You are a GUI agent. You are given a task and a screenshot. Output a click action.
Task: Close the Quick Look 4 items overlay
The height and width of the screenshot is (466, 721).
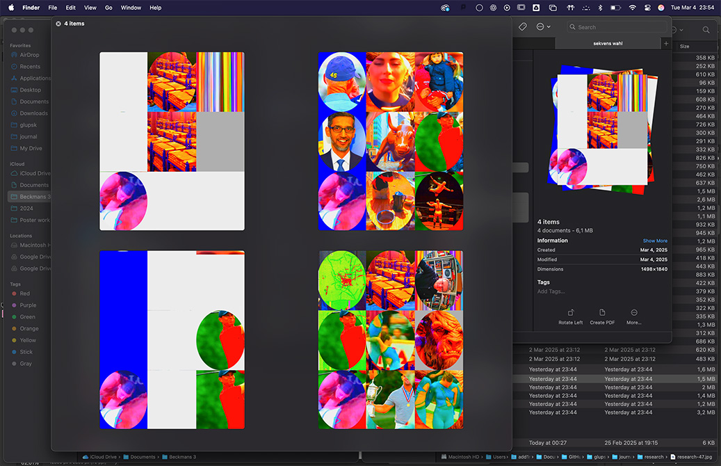58,24
